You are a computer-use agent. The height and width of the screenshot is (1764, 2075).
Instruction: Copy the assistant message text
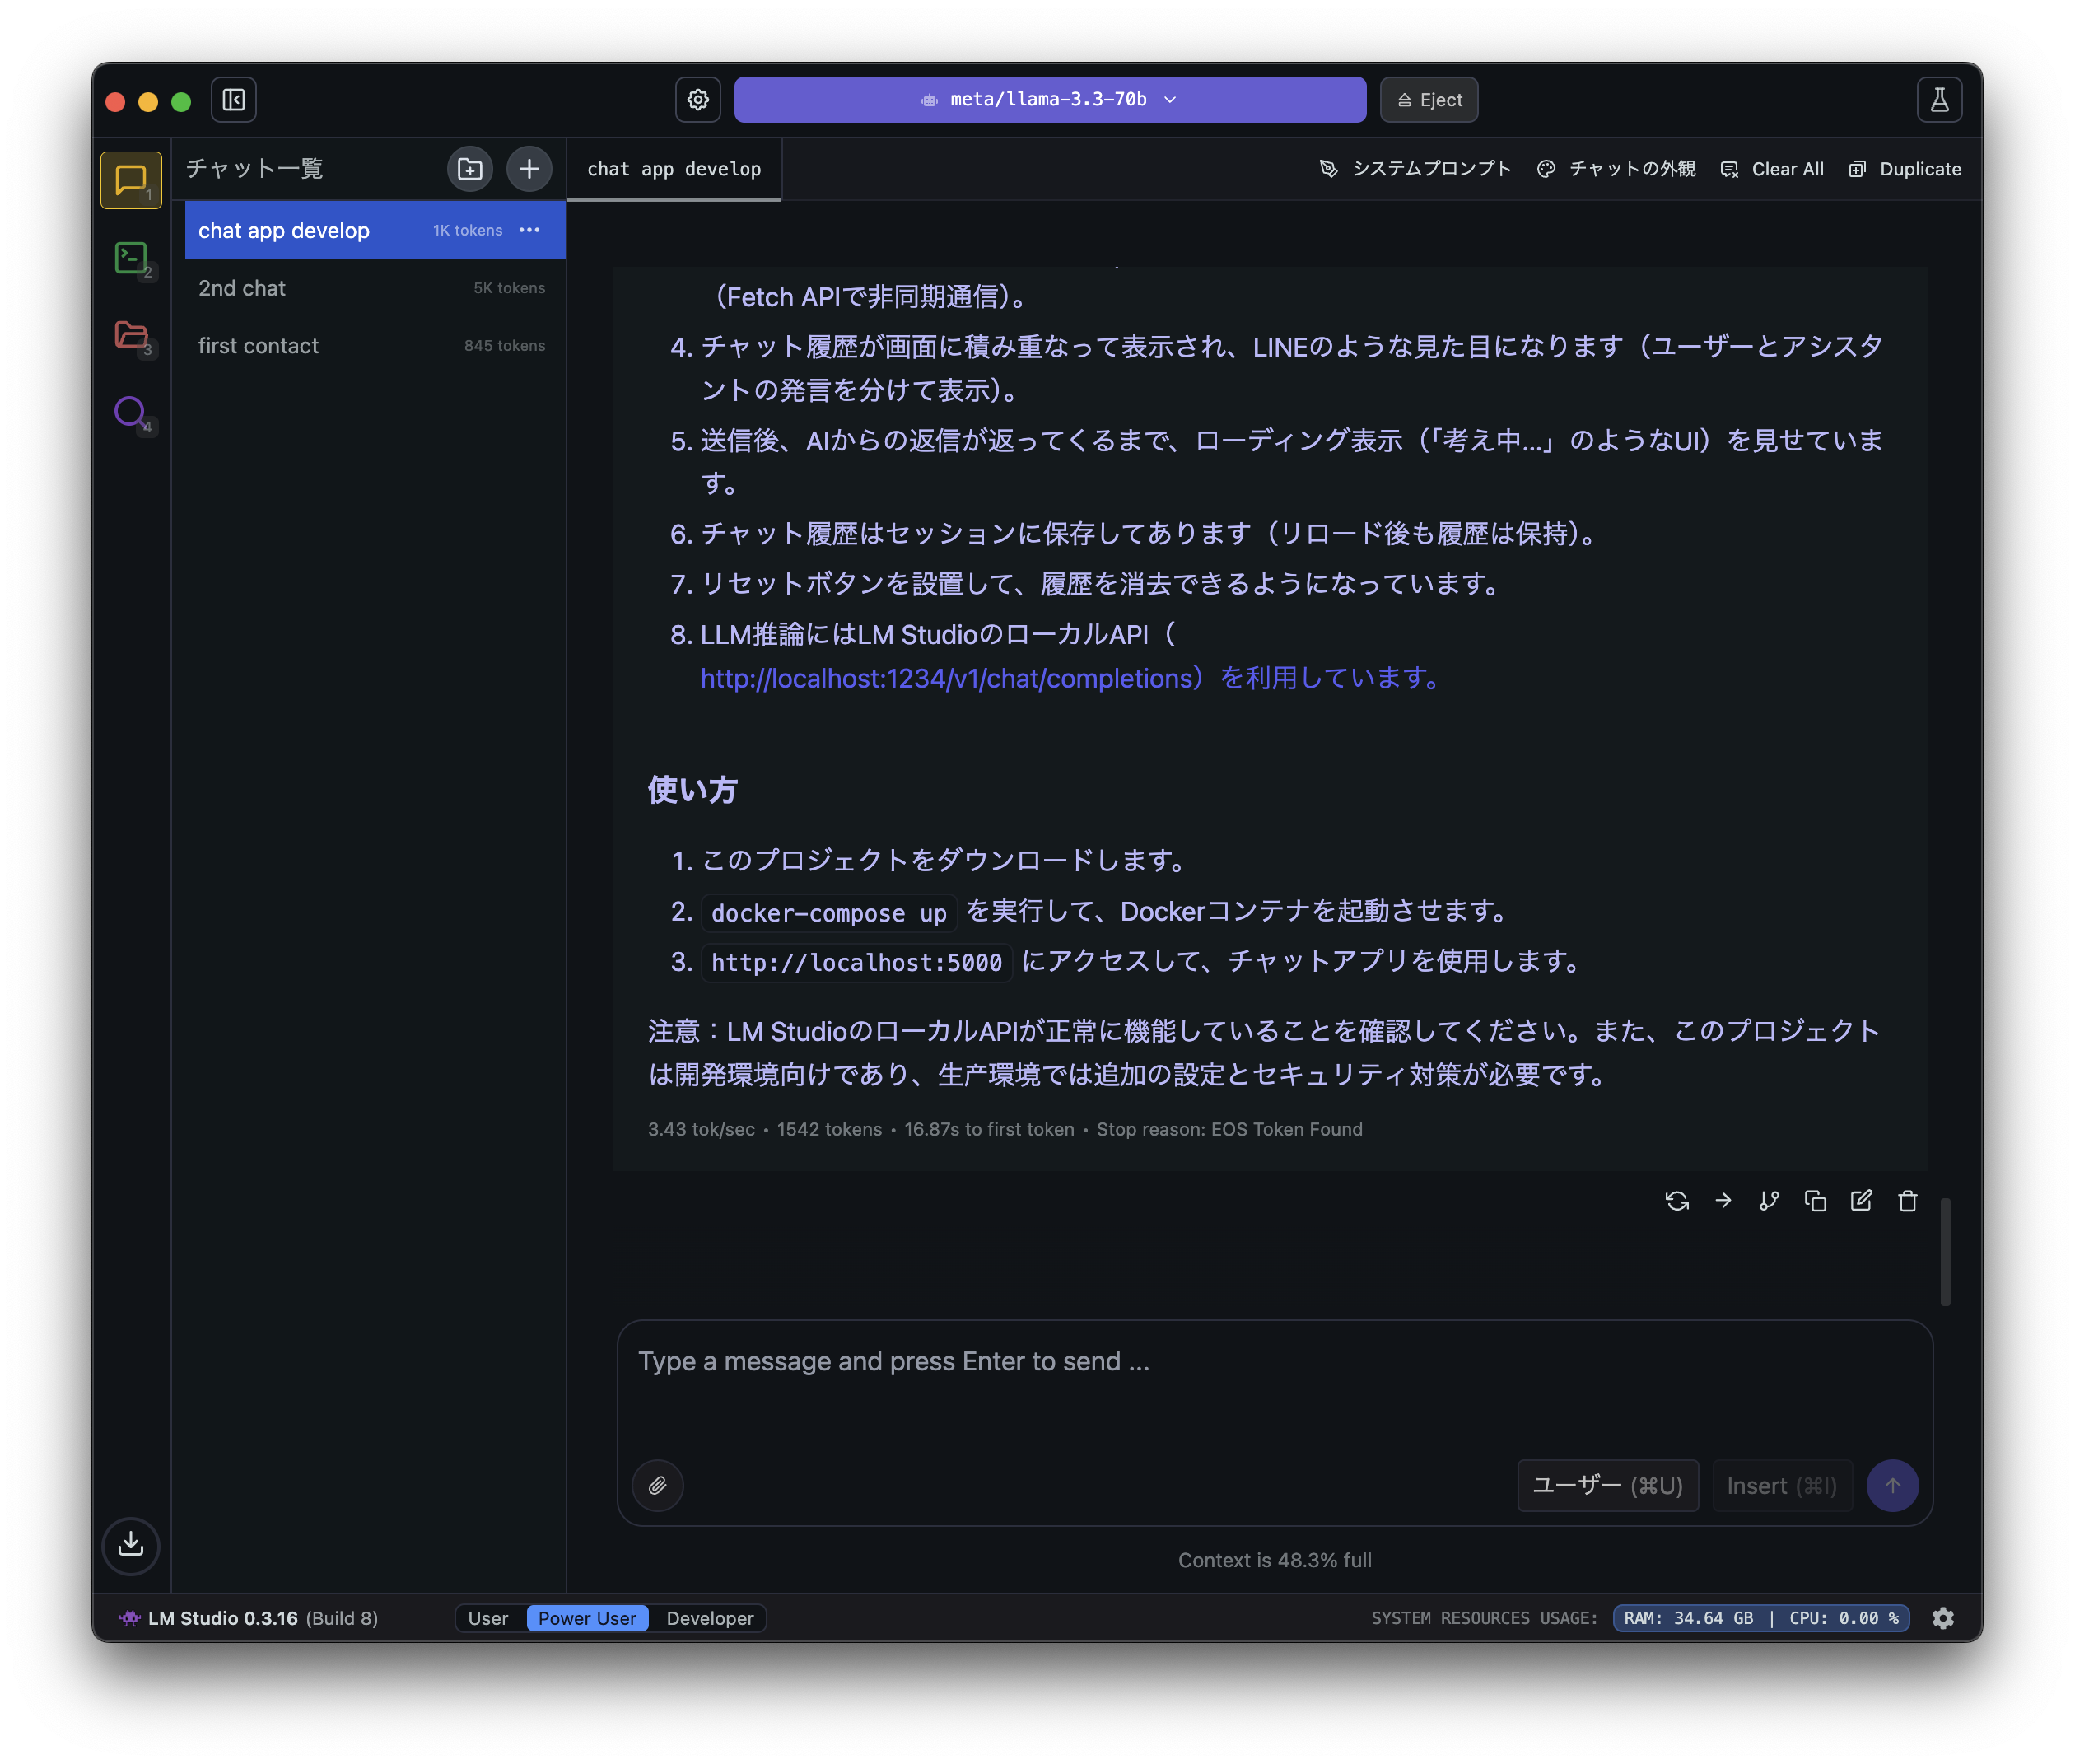(1816, 1201)
